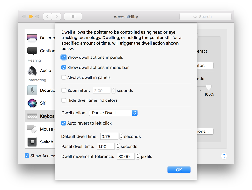Select the Mouse & Trackpad icon

click(32, 129)
